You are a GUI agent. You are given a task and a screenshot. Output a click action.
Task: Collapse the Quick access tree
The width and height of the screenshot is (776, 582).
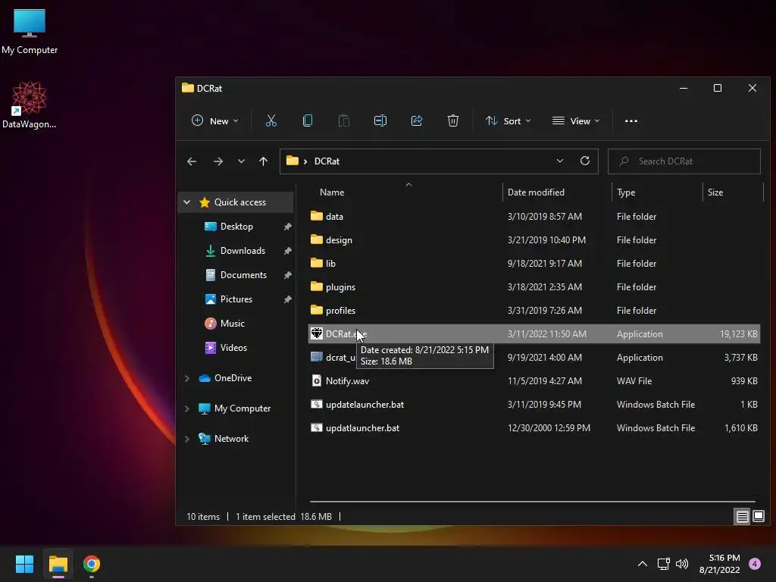[186, 202]
